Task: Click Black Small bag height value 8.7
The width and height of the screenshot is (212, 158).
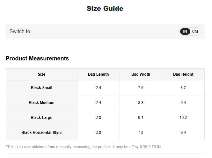Action: [x=183, y=88]
